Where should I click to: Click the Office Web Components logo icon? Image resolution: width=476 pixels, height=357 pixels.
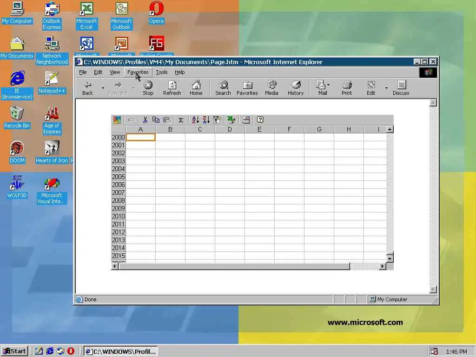pyautogui.click(x=117, y=120)
